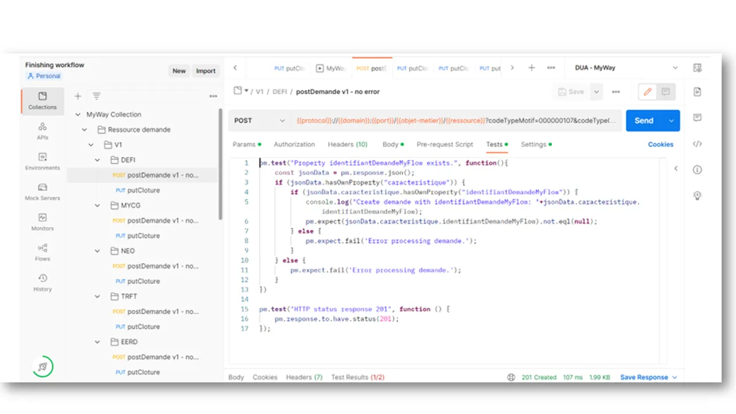The width and height of the screenshot is (736, 414).
Task: Click Save Response in the status bar
Action: 643,377
